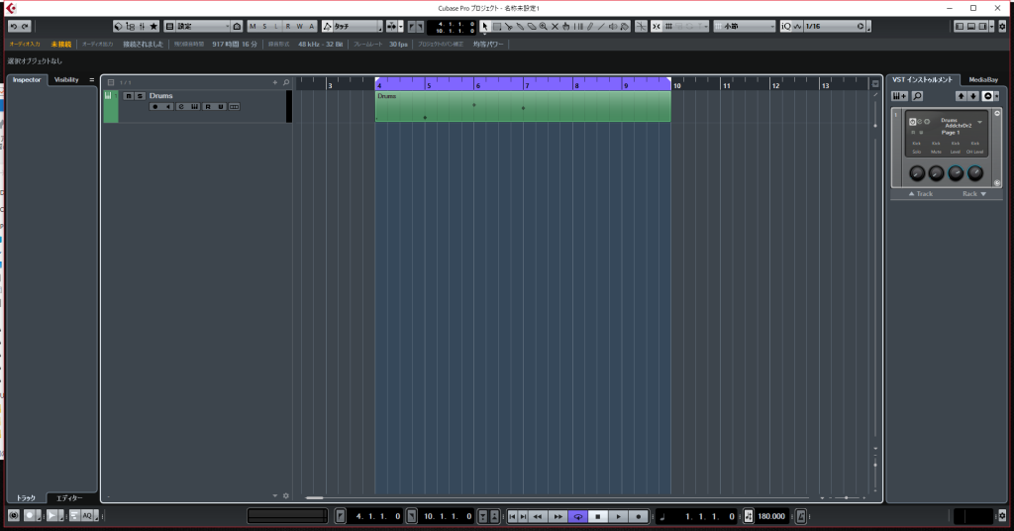The width and height of the screenshot is (1014, 531).
Task: Select the Play speaker tool
Action: click(x=613, y=27)
